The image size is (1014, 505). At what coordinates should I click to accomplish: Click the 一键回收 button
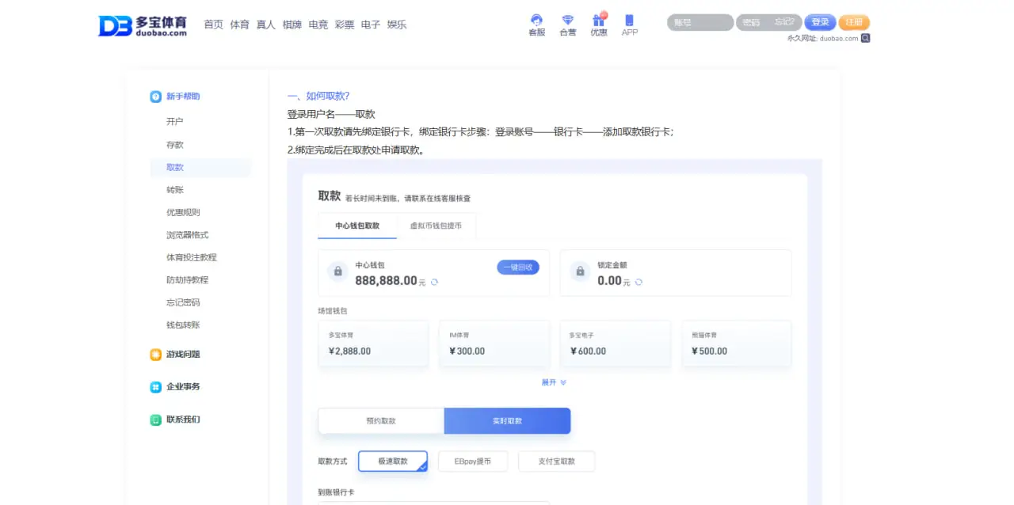[518, 268]
